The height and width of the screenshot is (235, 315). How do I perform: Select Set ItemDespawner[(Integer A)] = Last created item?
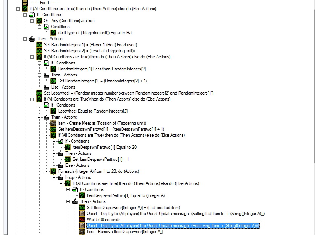pyautogui.click(x=133, y=208)
